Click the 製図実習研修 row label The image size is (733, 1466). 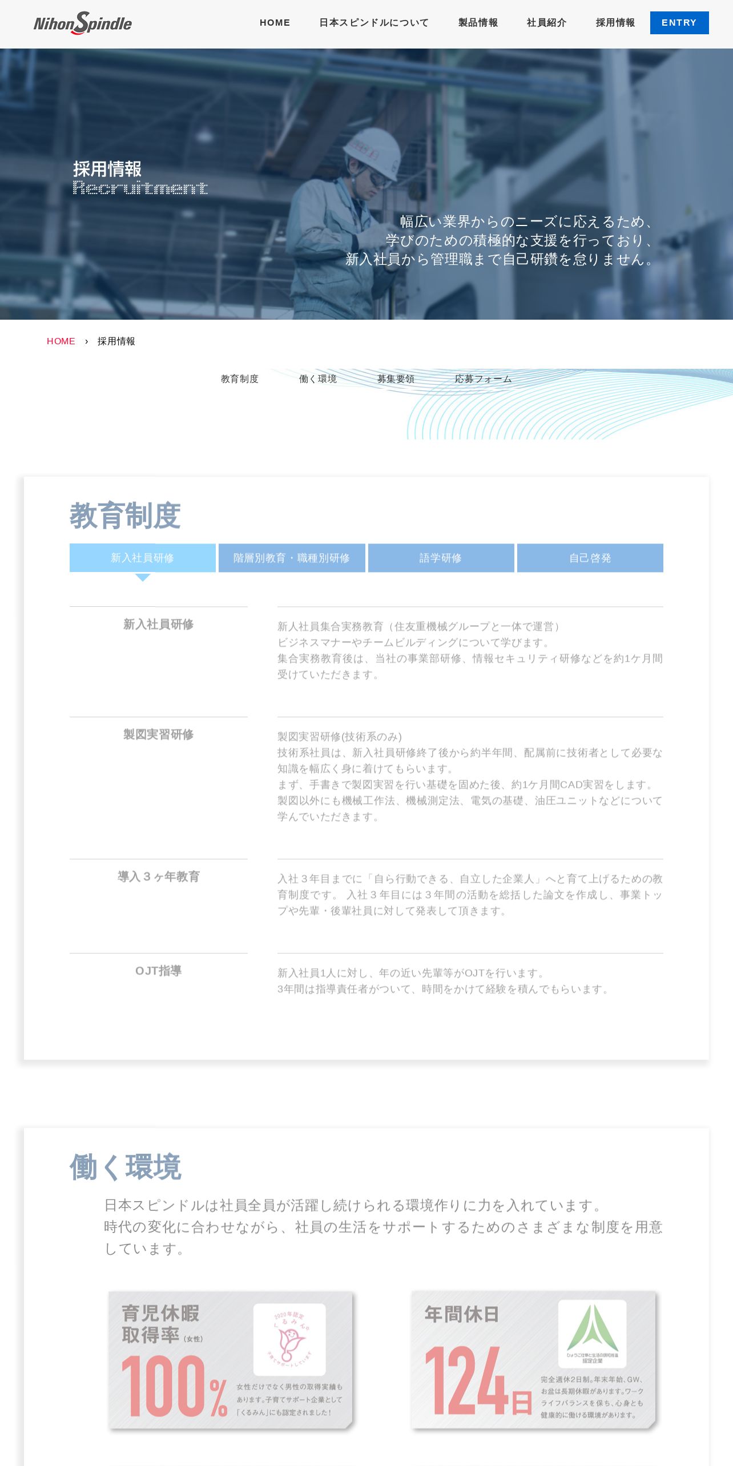point(159,735)
